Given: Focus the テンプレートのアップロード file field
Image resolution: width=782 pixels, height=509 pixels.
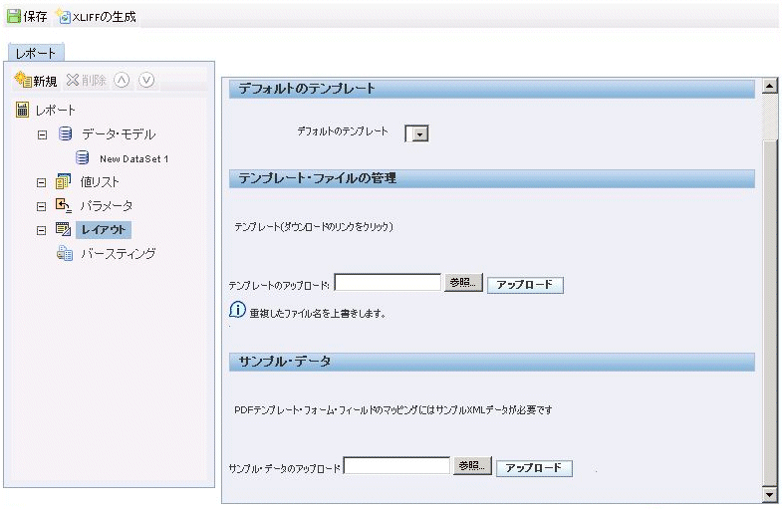Looking at the screenshot, I should [x=388, y=282].
